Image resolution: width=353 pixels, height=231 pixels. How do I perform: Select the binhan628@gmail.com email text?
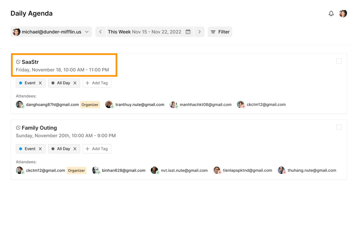pyautogui.click(x=124, y=170)
